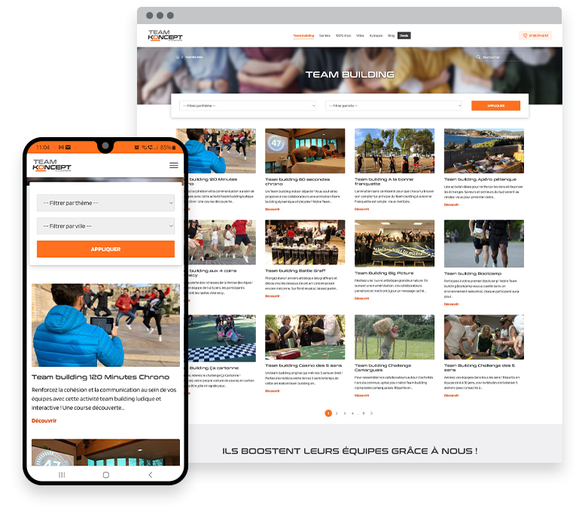Open mobile 'Filtrer par thème' dropdown
585x520 pixels.
click(105, 203)
